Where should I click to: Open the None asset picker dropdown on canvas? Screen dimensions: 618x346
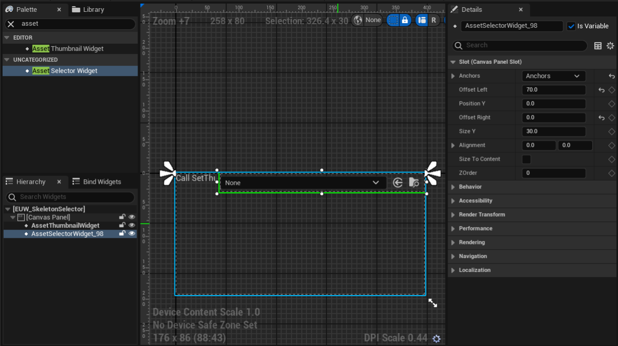376,182
